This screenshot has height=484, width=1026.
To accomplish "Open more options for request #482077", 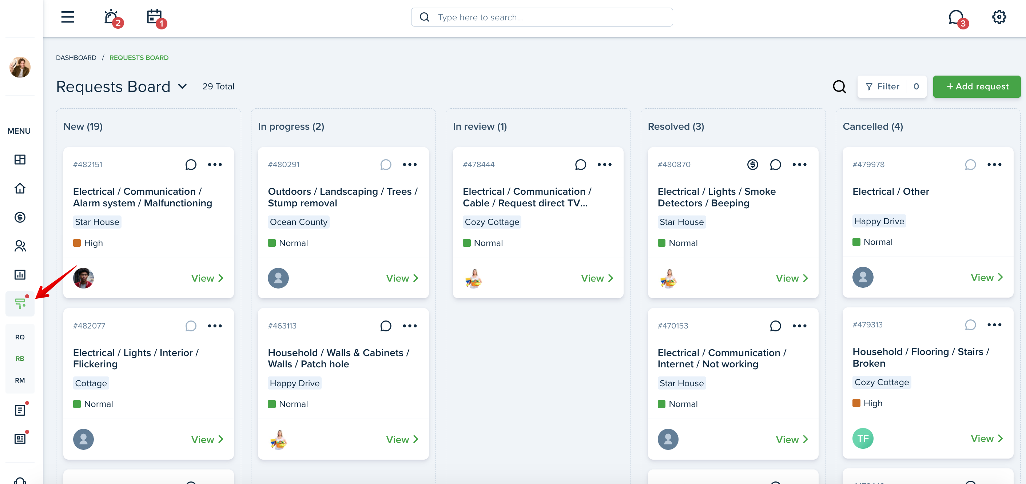I will pos(215,326).
